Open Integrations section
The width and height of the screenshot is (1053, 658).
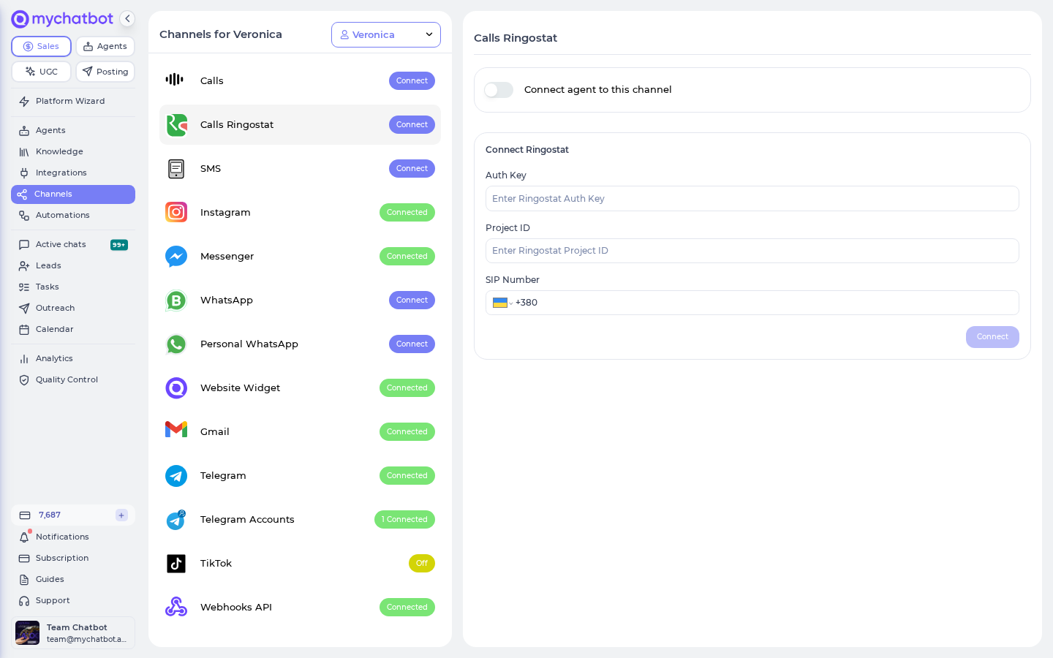coord(73,173)
